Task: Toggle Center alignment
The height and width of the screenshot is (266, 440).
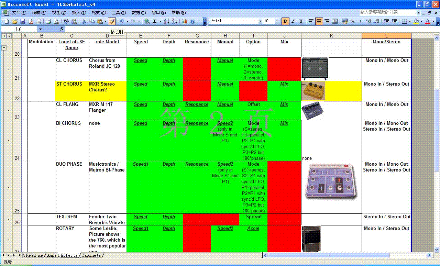Action: tap(319, 21)
